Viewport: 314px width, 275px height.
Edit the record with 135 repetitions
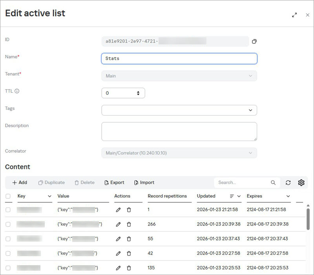[118, 268]
